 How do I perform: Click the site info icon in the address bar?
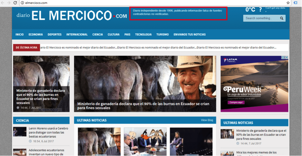[22, 3]
